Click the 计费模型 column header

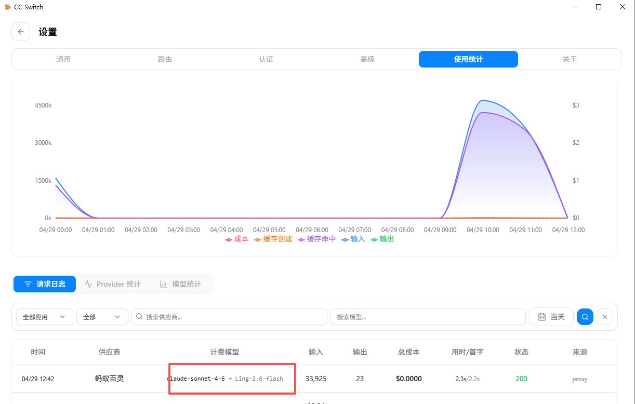(x=225, y=352)
